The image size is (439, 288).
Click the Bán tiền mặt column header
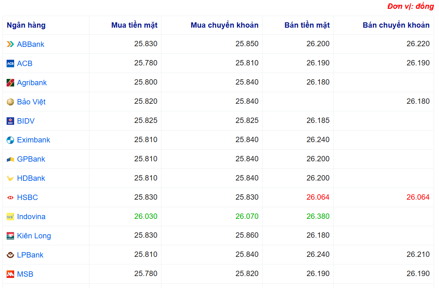coord(307,25)
